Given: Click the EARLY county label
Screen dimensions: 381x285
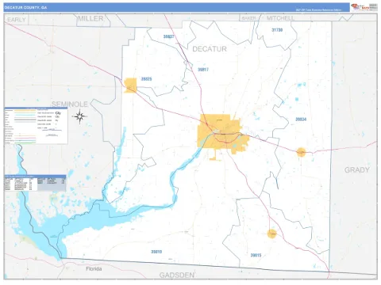Looking at the screenshot, I should 17,20.
